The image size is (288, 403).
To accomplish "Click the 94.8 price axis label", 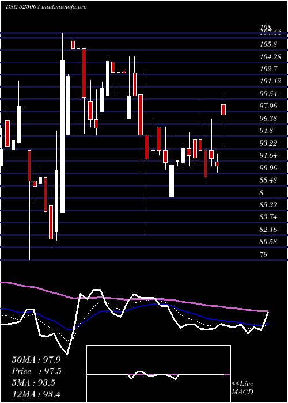I will (267, 131).
